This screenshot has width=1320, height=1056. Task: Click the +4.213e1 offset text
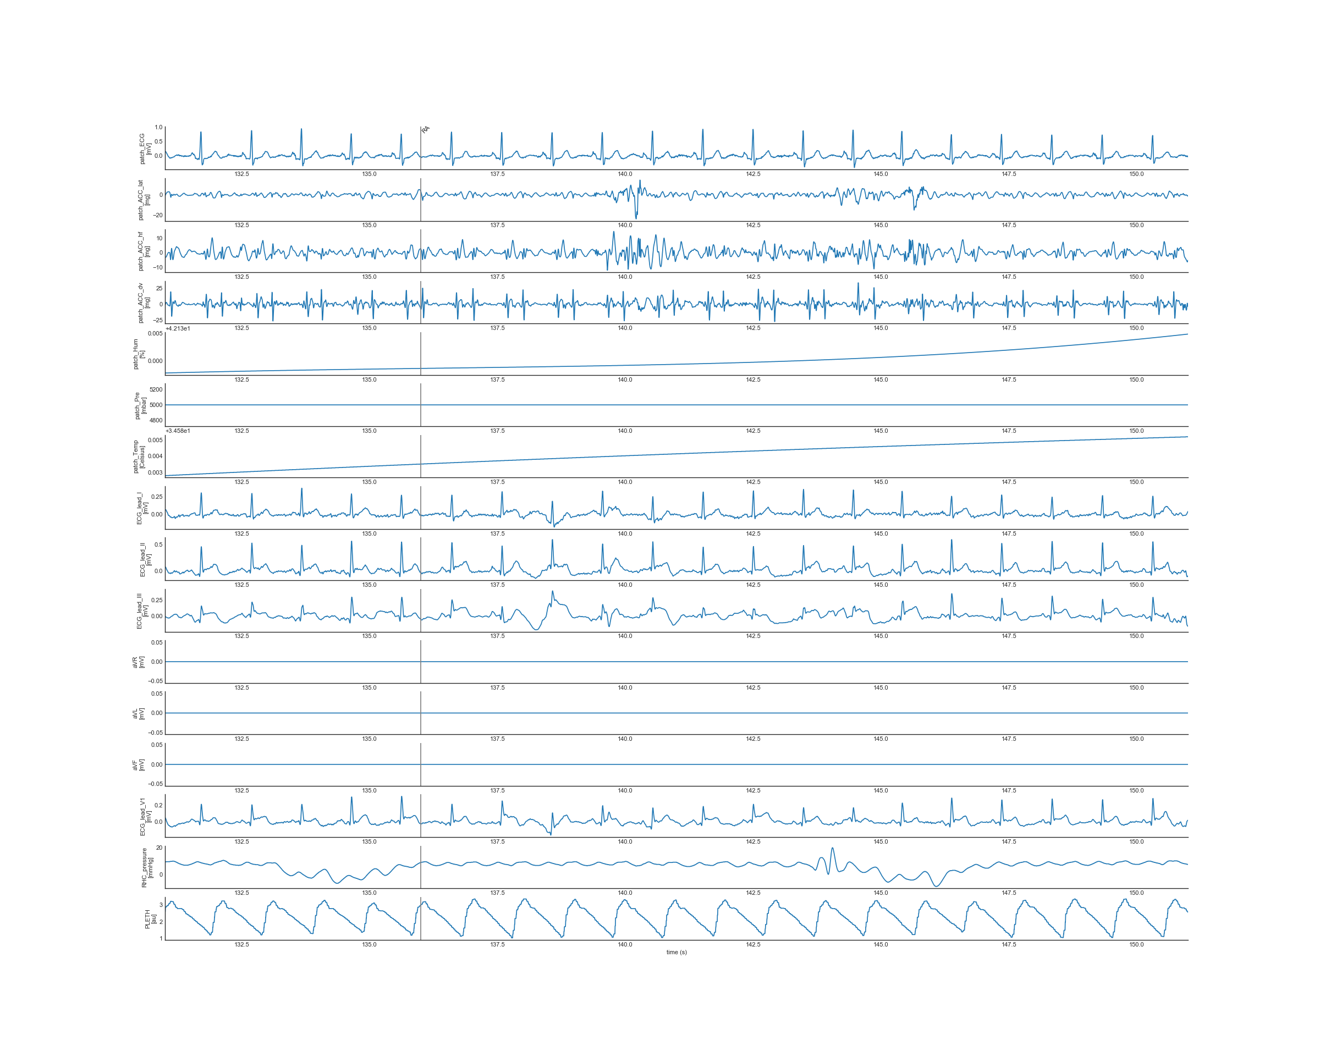[178, 329]
